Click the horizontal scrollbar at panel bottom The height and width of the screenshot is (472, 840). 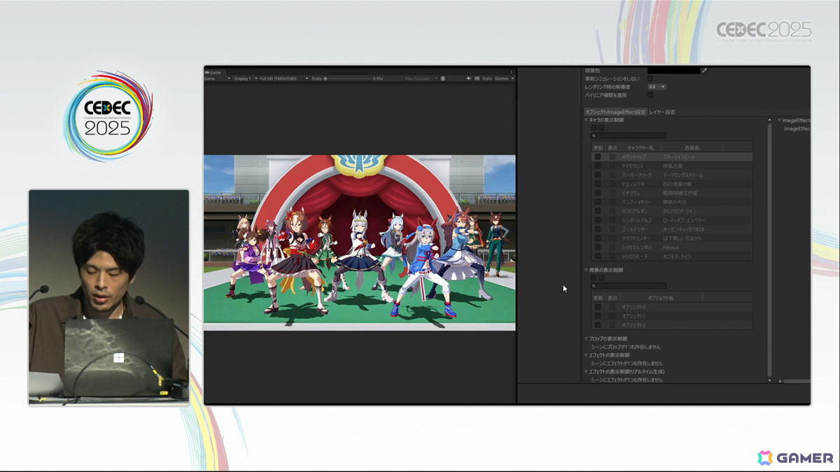click(x=797, y=380)
